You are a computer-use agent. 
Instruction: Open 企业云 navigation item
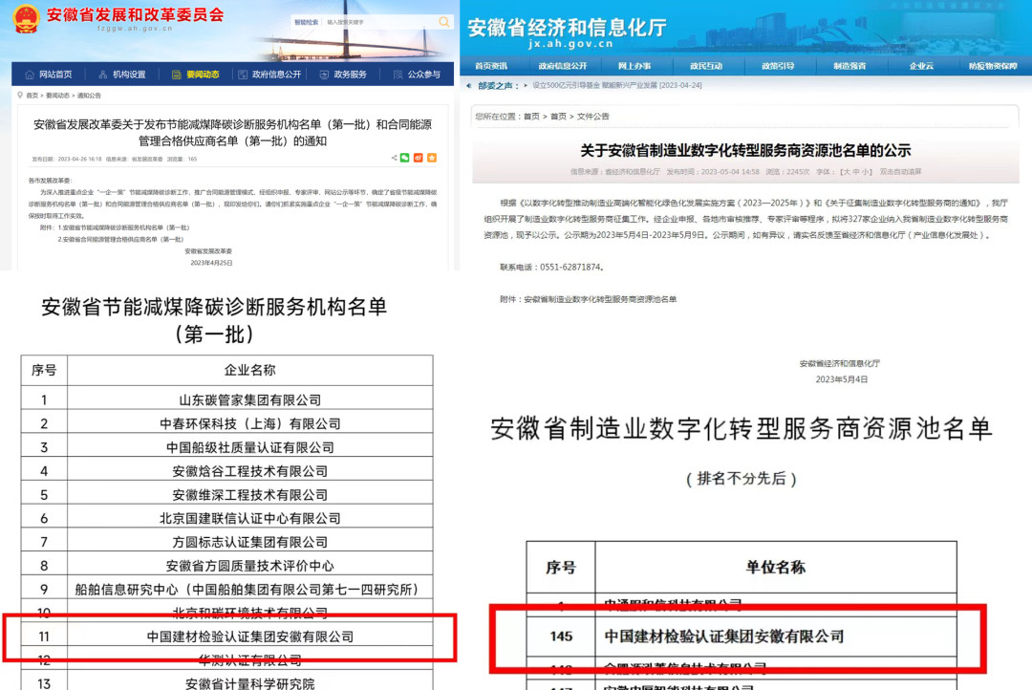click(921, 66)
